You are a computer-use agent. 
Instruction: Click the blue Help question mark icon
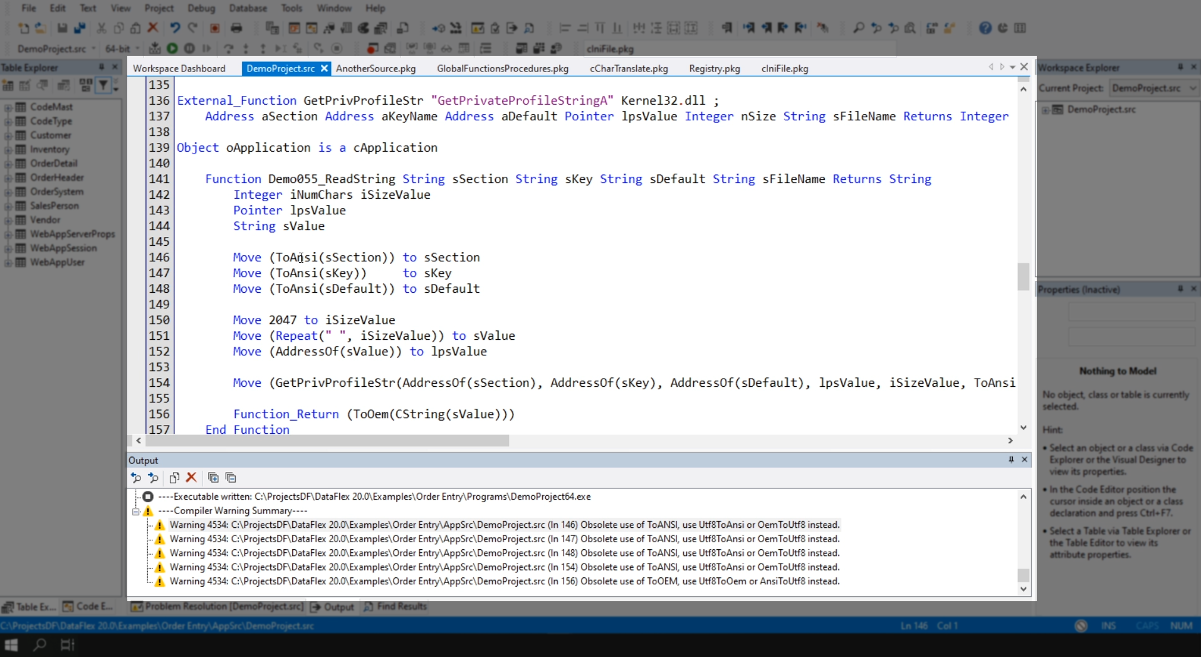pyautogui.click(x=985, y=28)
